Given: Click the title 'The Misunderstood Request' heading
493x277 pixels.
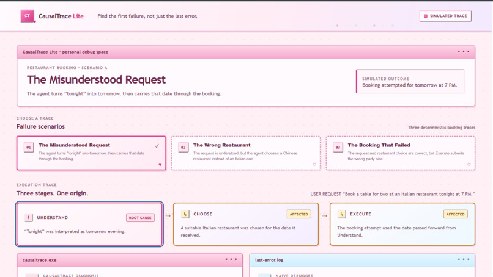Looking at the screenshot, I should pos(96,80).
